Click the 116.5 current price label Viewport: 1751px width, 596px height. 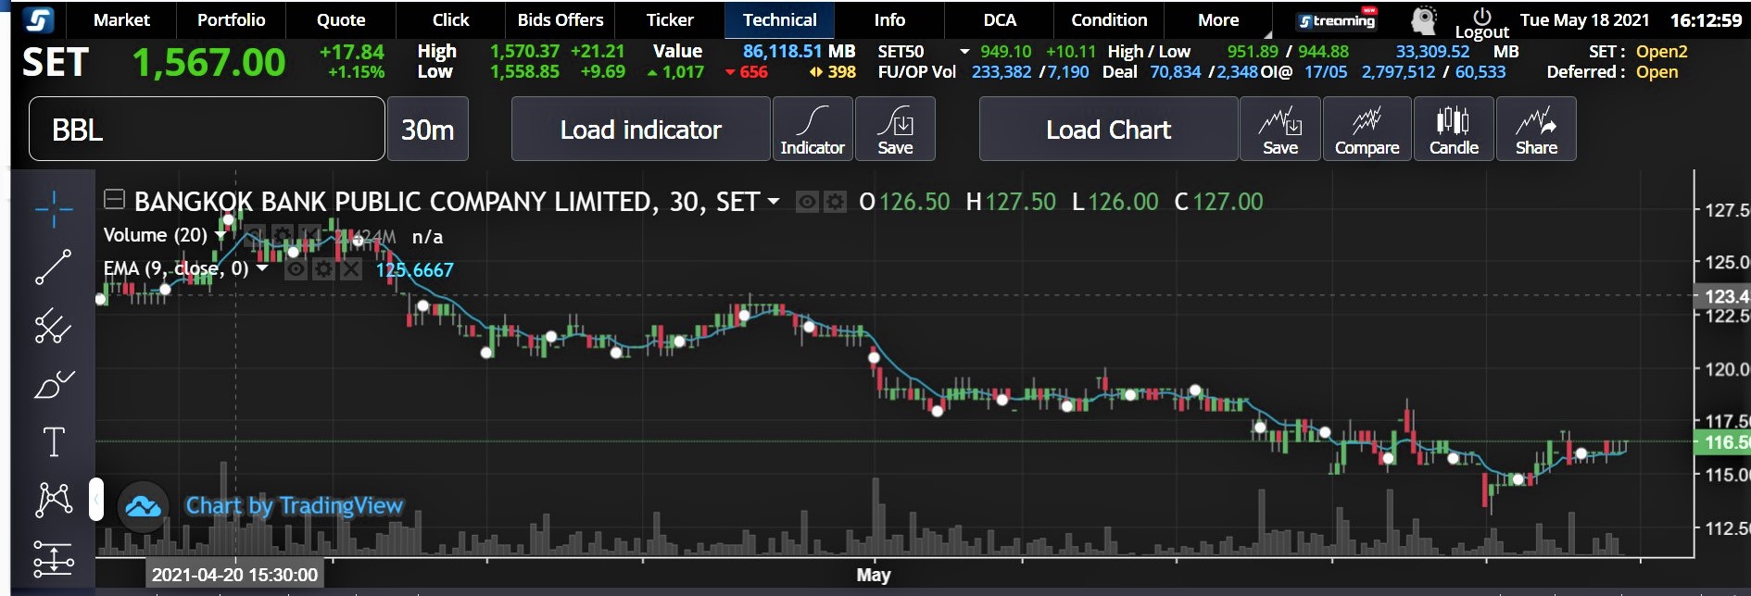tap(1722, 442)
